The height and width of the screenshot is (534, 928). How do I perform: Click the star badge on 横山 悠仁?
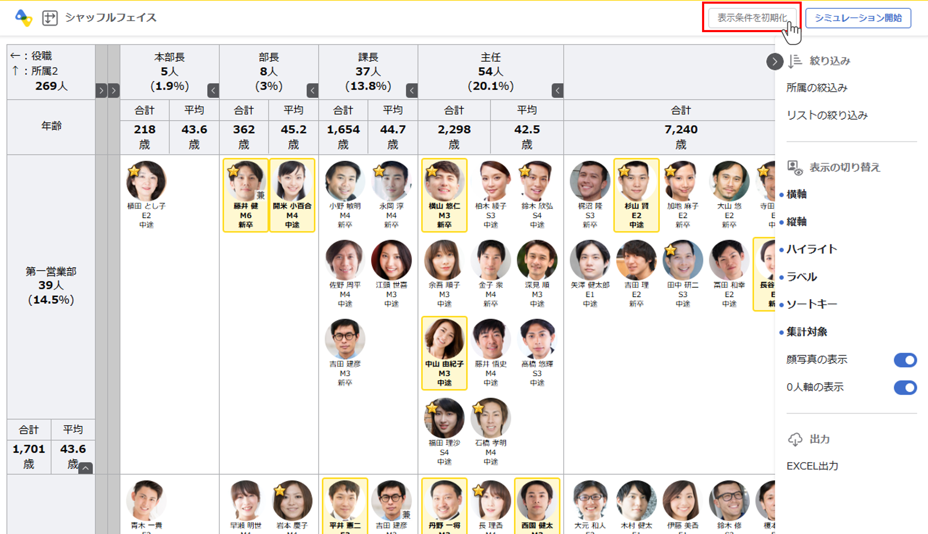[432, 171]
